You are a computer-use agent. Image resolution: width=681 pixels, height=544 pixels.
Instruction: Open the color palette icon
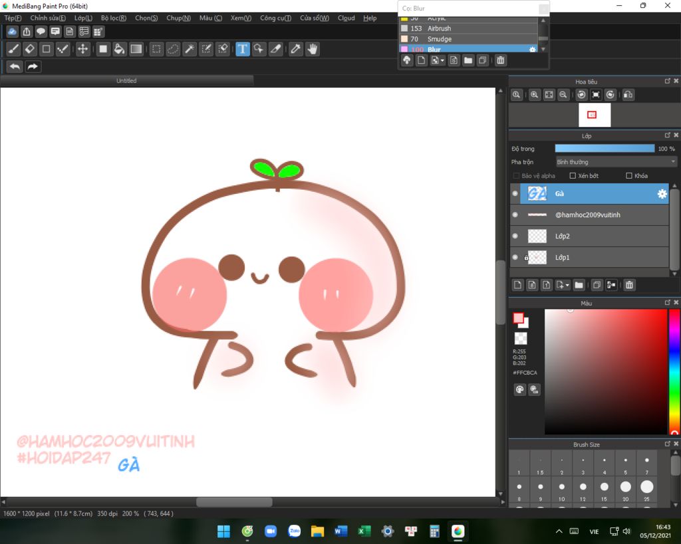pyautogui.click(x=520, y=389)
